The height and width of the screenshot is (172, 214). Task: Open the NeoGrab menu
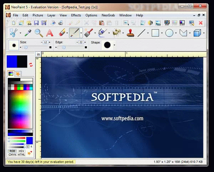coord(108,15)
